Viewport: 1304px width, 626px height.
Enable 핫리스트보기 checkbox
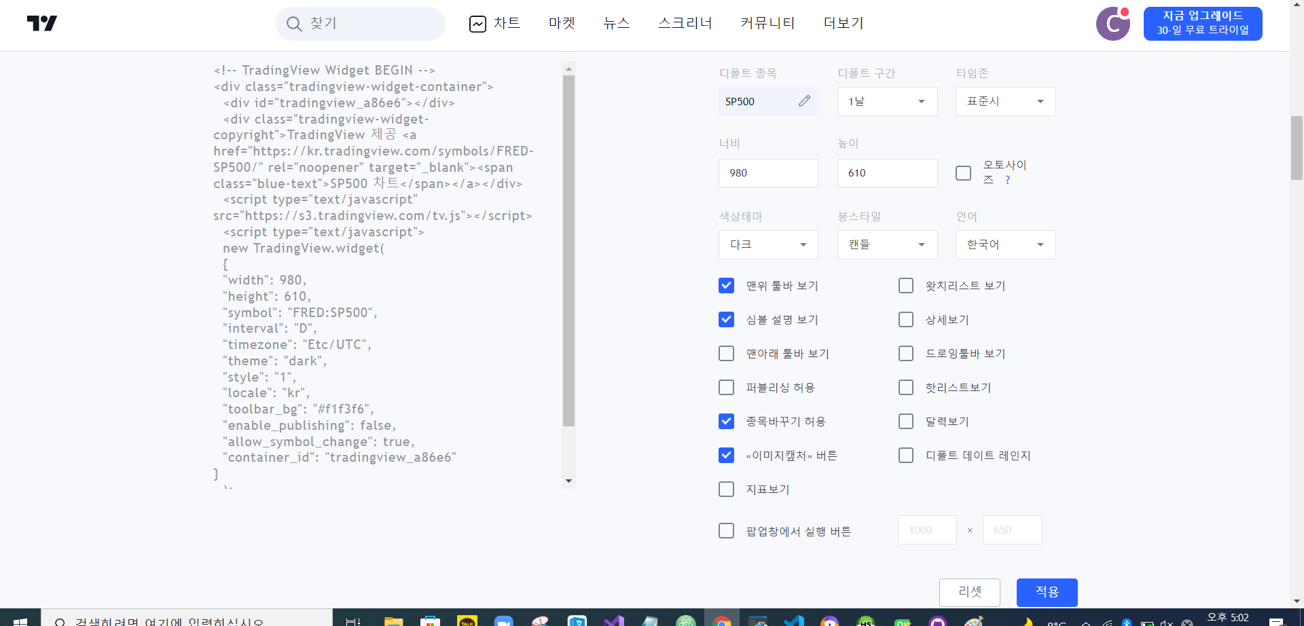(906, 387)
